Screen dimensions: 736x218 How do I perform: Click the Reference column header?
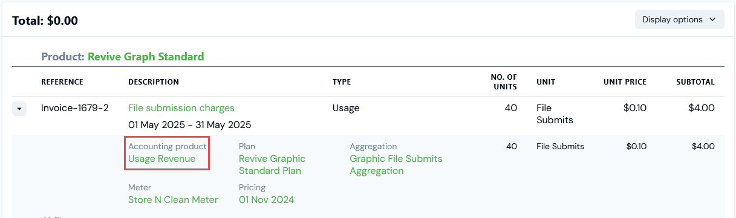pos(62,82)
